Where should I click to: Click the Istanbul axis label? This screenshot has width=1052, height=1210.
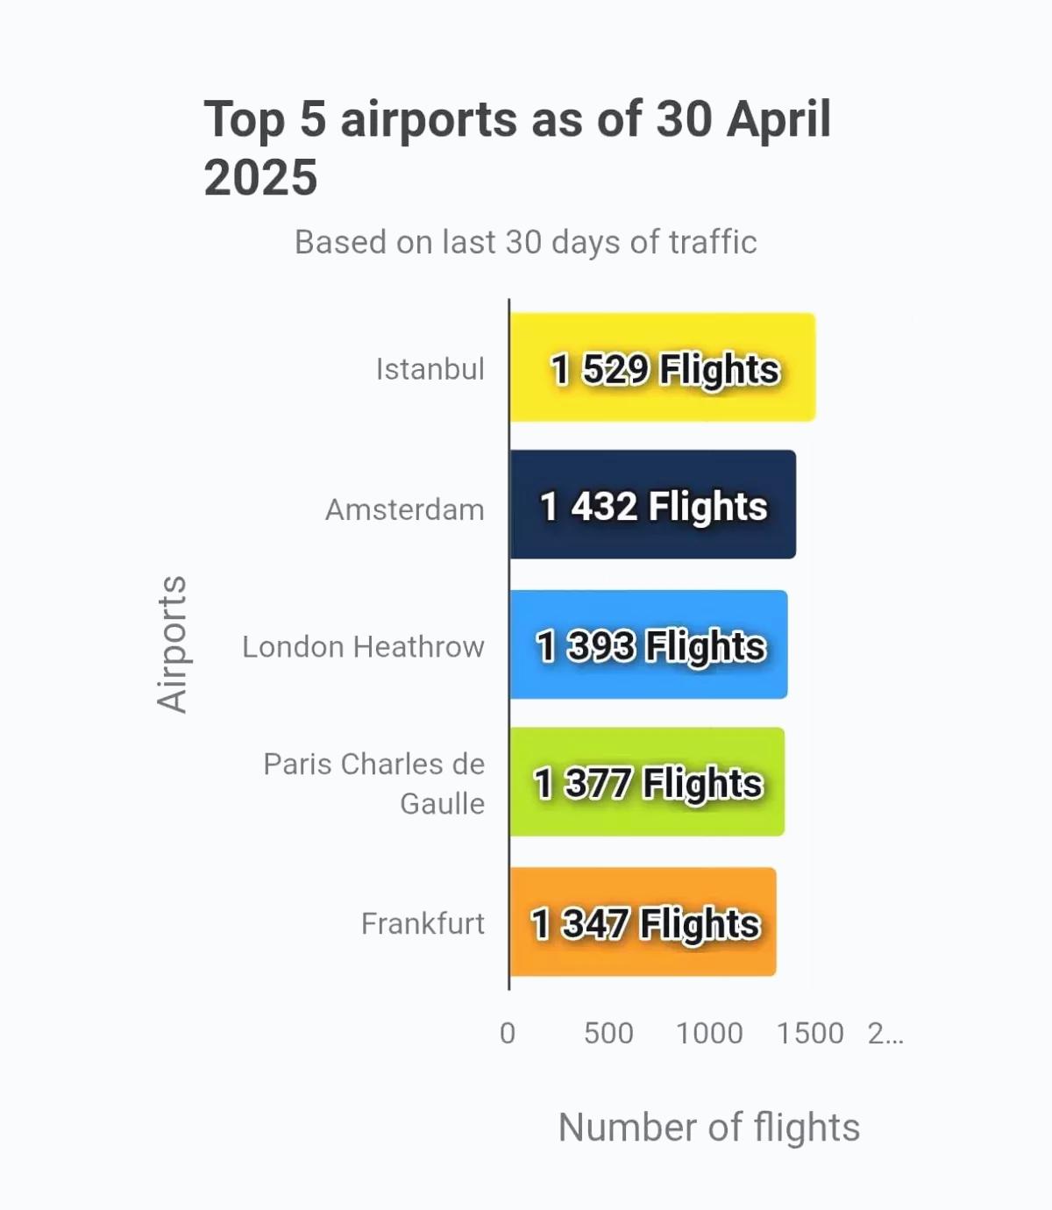[430, 369]
